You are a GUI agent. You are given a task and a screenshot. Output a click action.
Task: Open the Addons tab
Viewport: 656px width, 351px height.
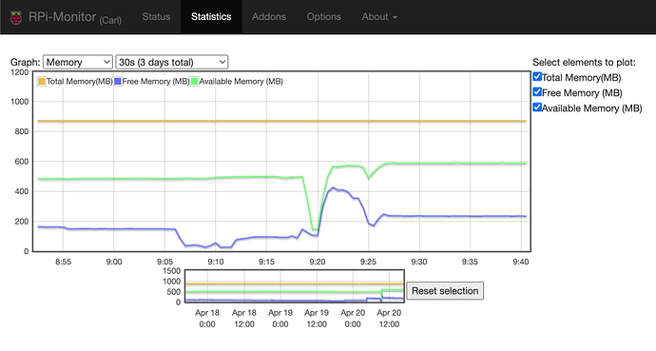pos(269,17)
